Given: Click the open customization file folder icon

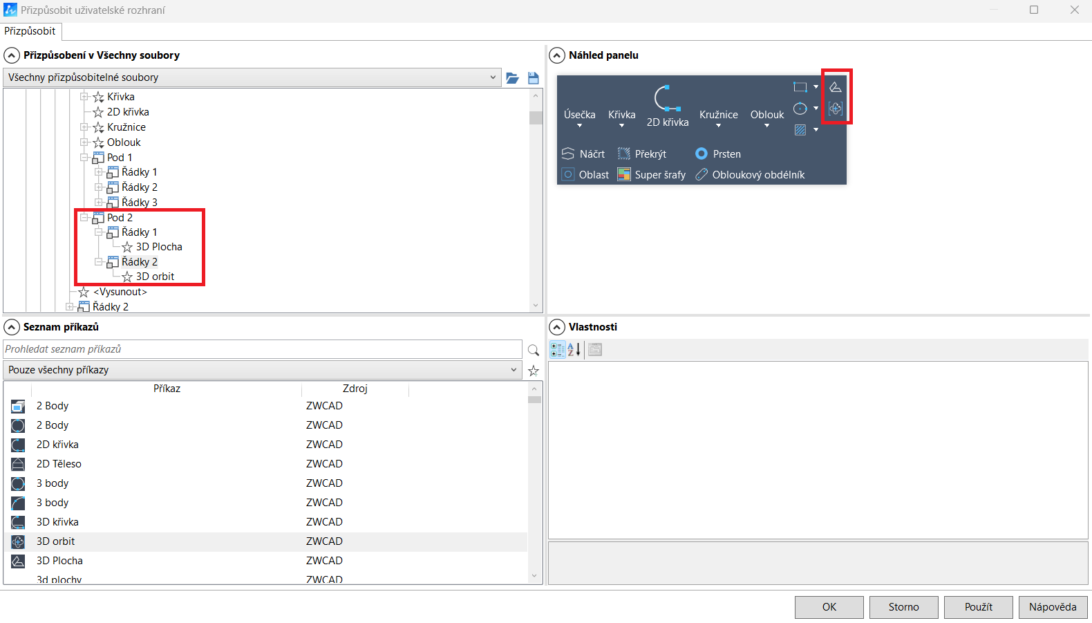Looking at the screenshot, I should click(512, 78).
